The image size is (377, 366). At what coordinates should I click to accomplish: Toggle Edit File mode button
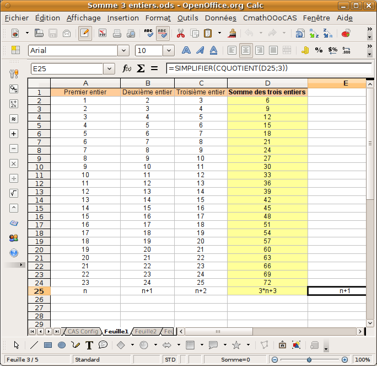[85, 33]
